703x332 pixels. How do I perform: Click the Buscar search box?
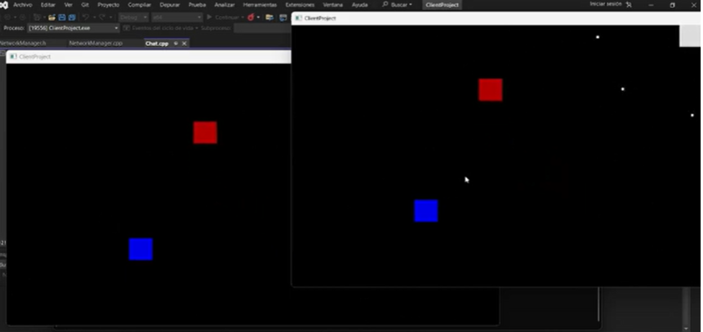(397, 5)
